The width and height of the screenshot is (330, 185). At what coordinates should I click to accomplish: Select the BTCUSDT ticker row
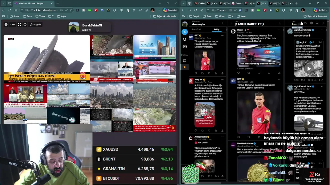click(135, 178)
